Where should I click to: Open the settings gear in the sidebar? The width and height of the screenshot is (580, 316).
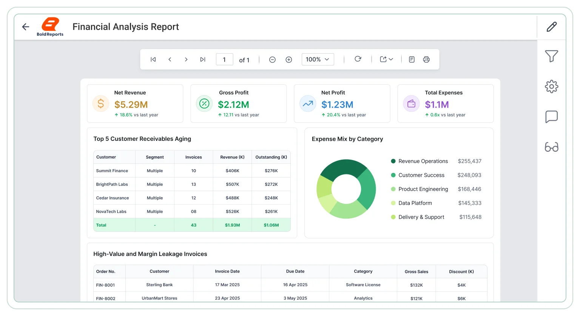552,86
